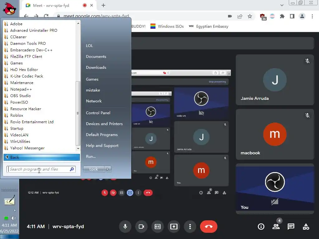Go forward in browser
This screenshot has height=239, width=319.
coord(36,16)
